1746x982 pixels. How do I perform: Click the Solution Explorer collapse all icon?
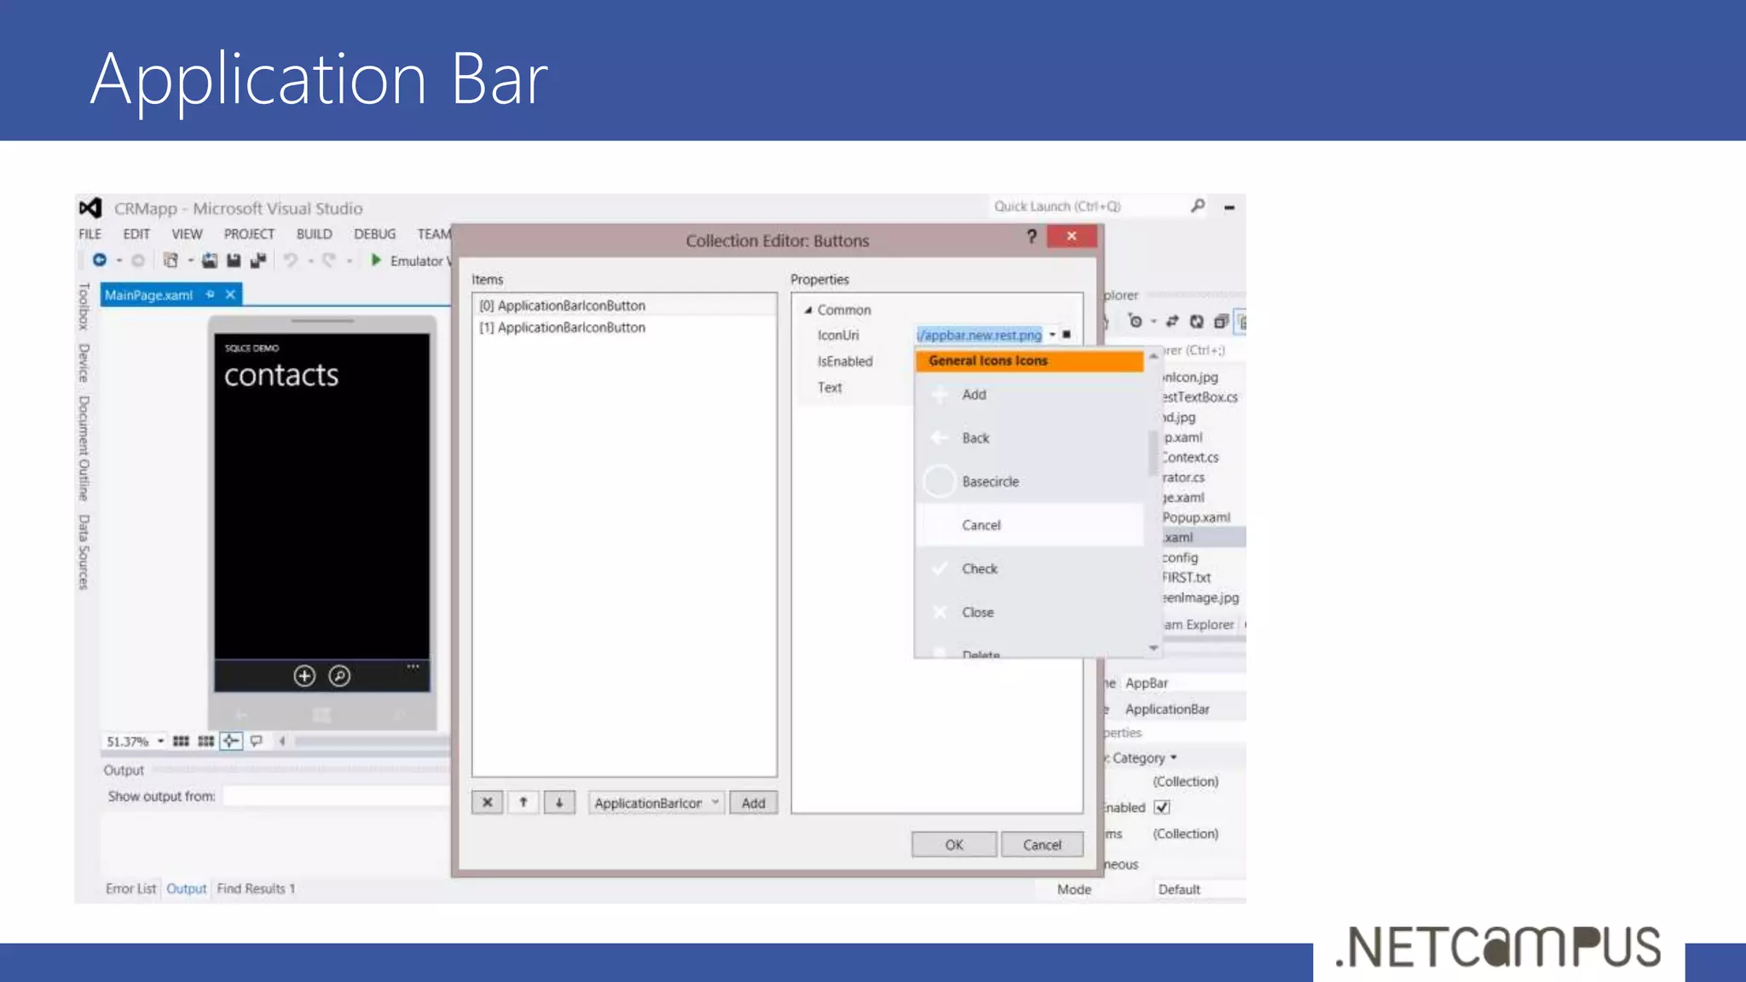[1221, 321]
